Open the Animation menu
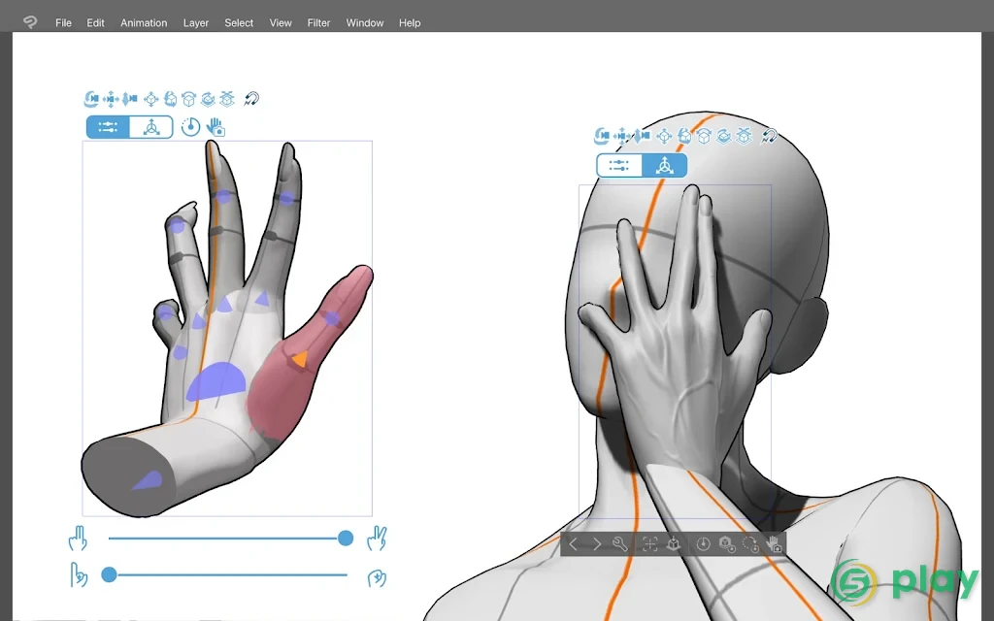Image resolution: width=994 pixels, height=621 pixels. click(144, 23)
